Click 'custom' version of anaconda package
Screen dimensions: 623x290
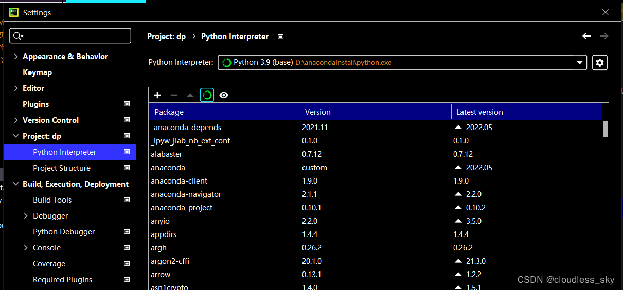(314, 168)
